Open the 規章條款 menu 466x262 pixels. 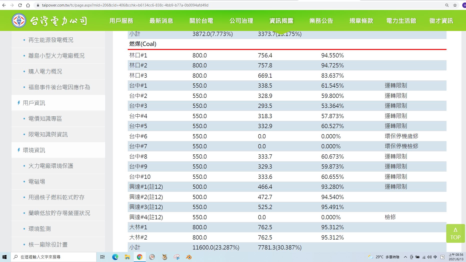361,21
